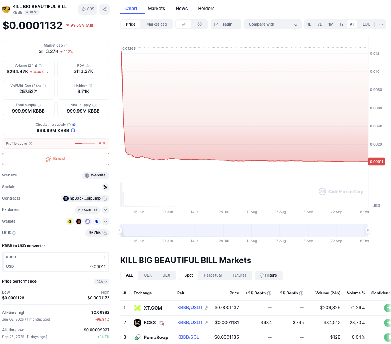This screenshot has height=344, width=391.
Task: Copy the npB9cx...pipump contract address
Action: [105, 198]
